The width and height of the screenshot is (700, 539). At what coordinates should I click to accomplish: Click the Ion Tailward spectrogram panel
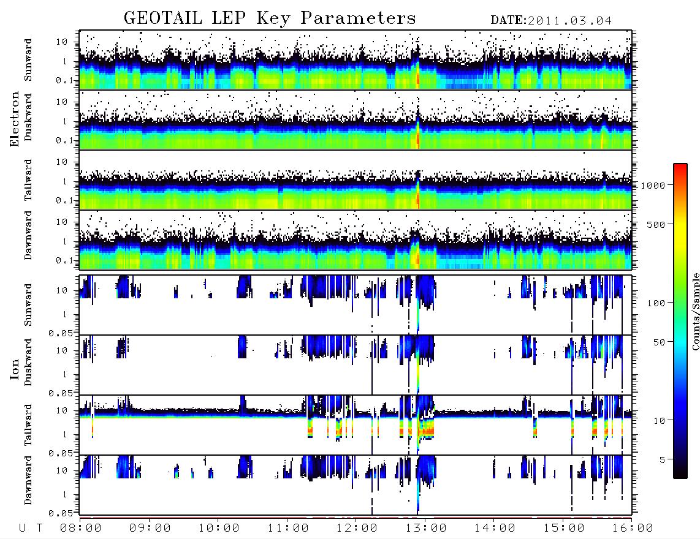(x=356, y=425)
